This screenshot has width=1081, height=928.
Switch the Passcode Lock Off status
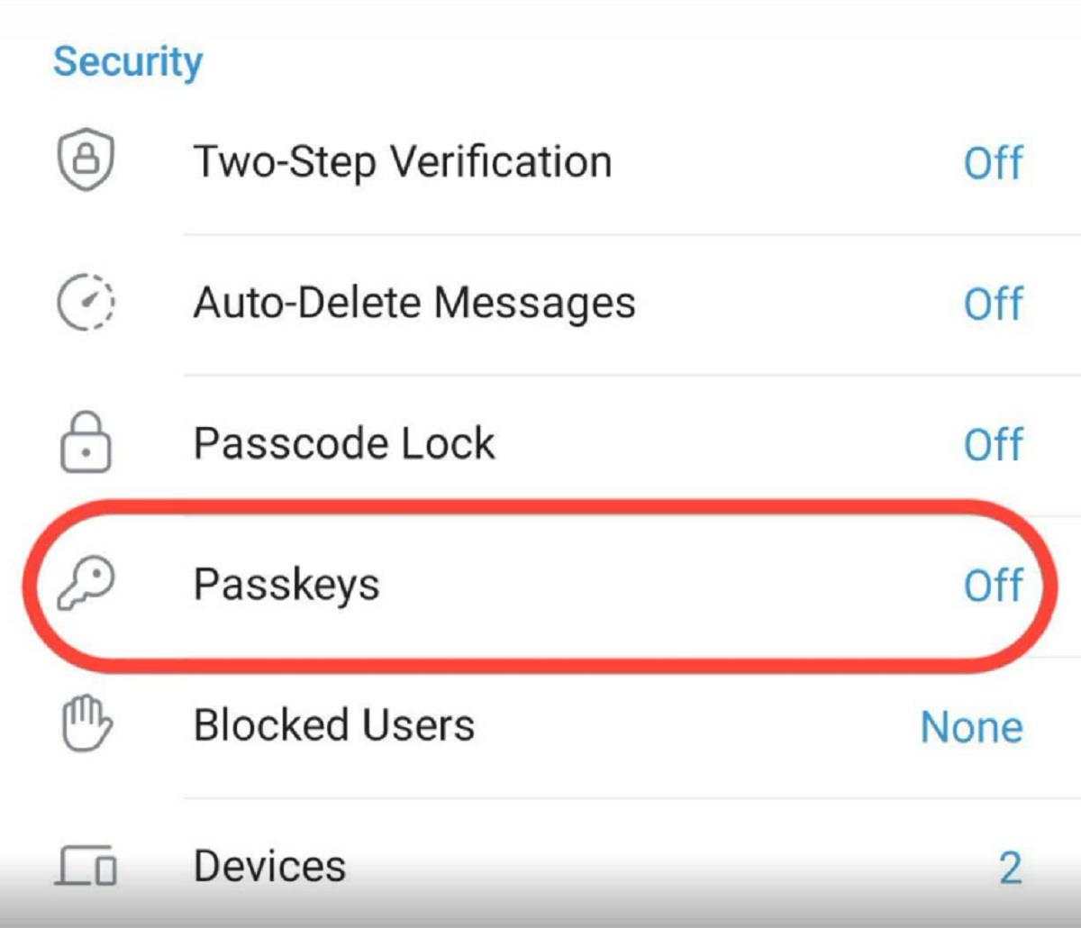click(993, 444)
